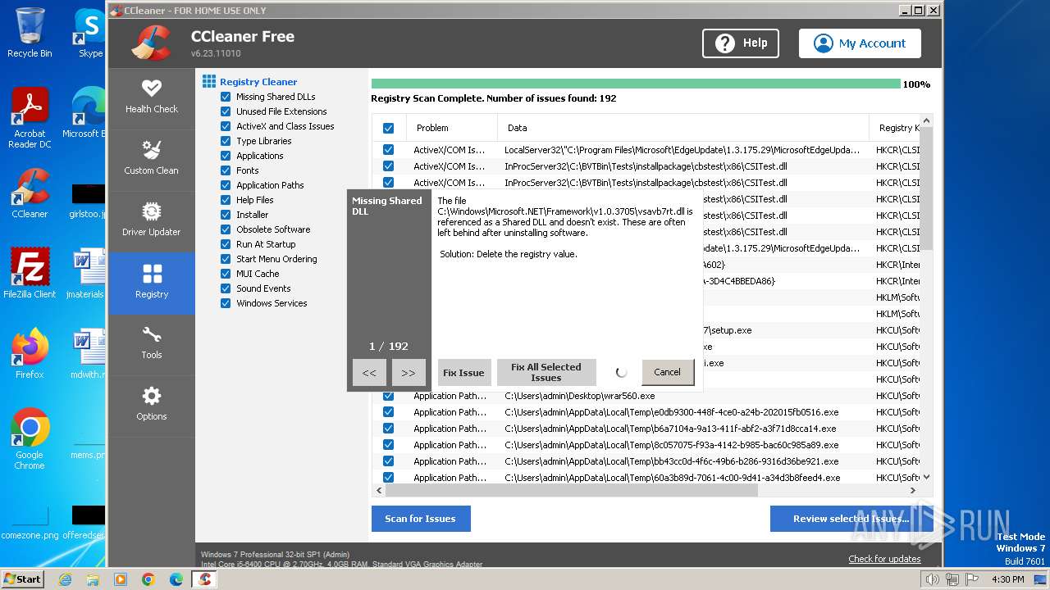Open File Explorer from taskbar
The width and height of the screenshot is (1050, 590).
(x=93, y=579)
